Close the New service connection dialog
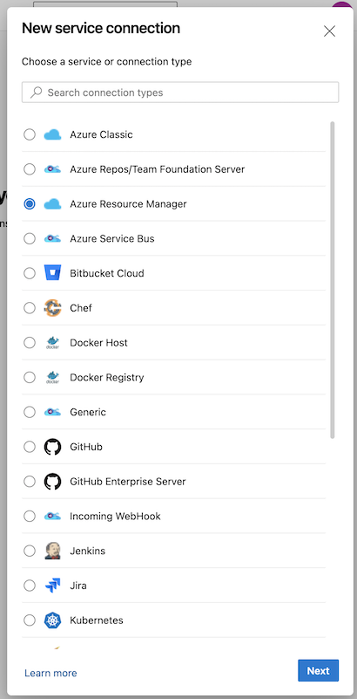The width and height of the screenshot is (357, 699). coord(329,31)
